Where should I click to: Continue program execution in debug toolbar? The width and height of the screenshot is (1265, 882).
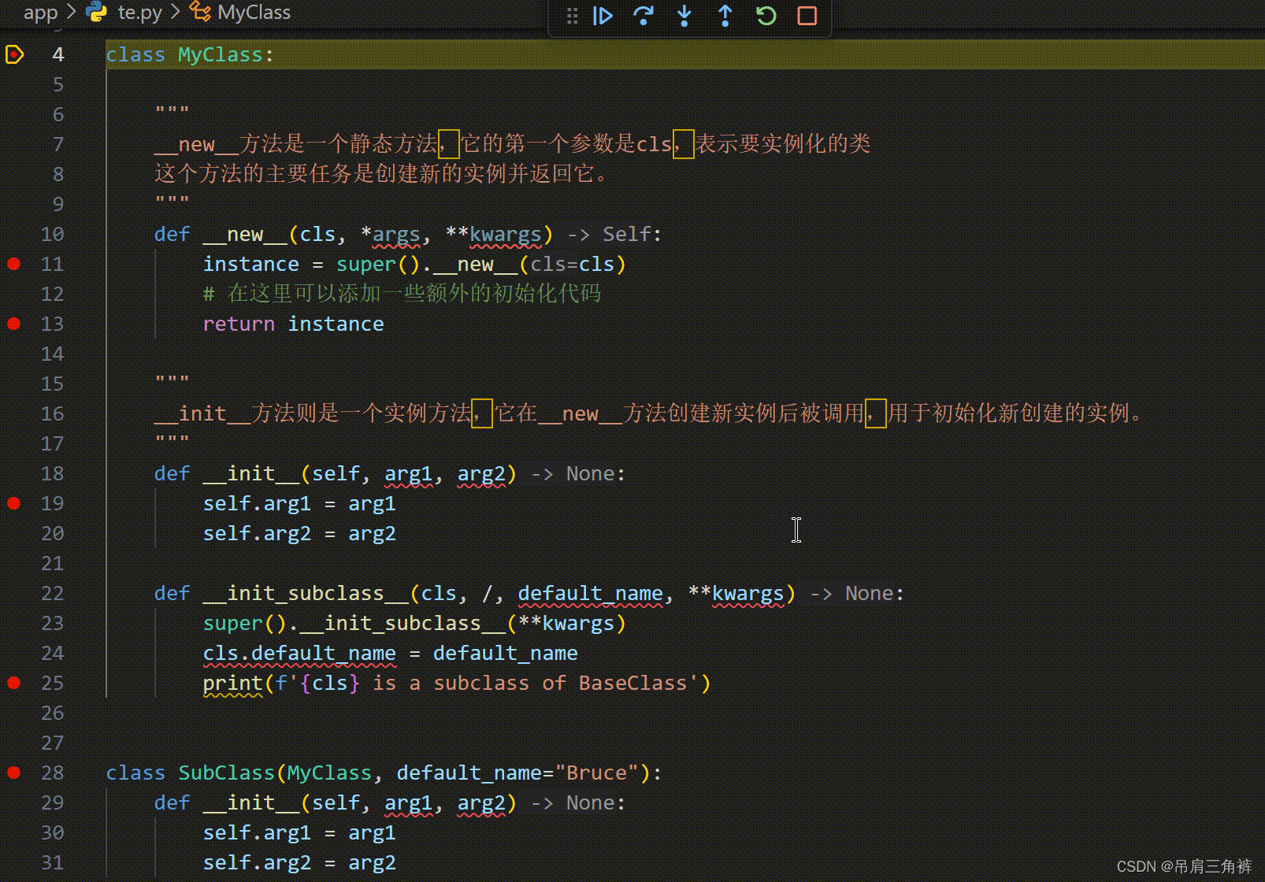(603, 16)
